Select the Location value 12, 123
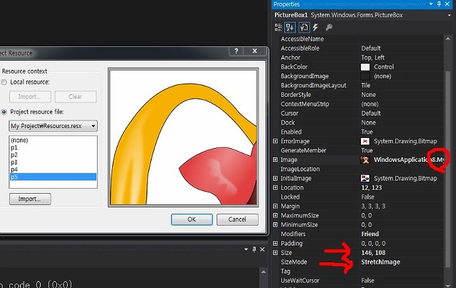456x288 pixels. coord(371,188)
